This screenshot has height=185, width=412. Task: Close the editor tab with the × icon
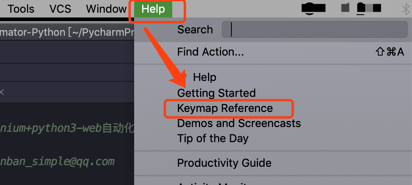[2, 92]
